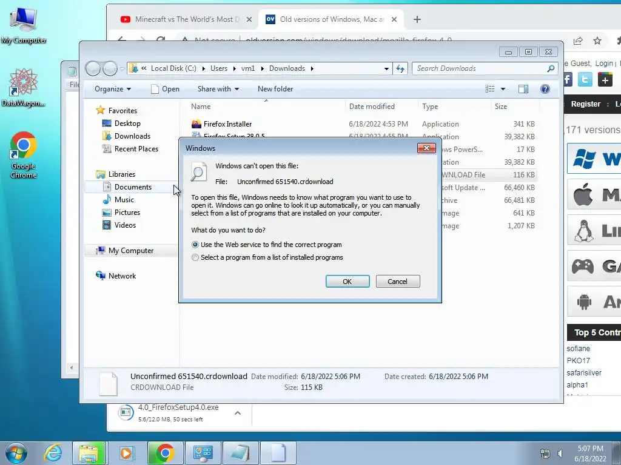Click the volume speaker tray icon
This screenshot has width=621, height=465.
coord(560,453)
